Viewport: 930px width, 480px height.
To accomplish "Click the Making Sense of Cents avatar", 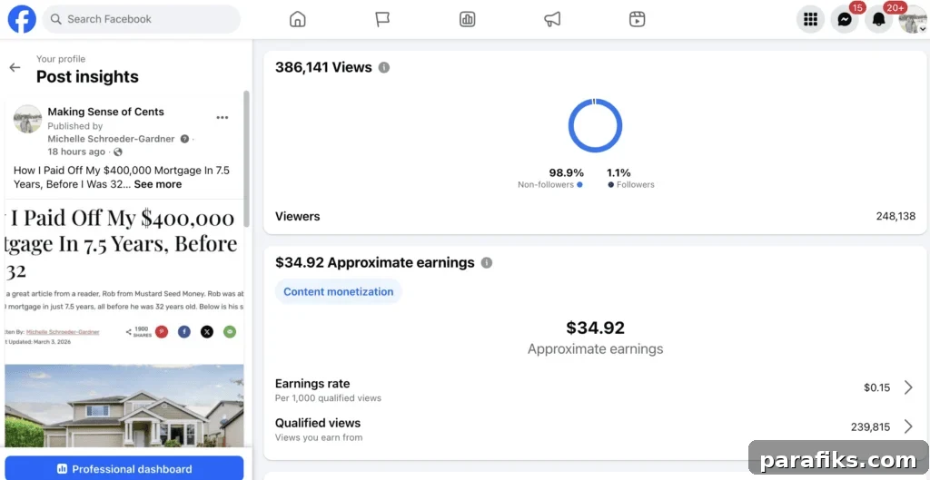I will pos(27,119).
